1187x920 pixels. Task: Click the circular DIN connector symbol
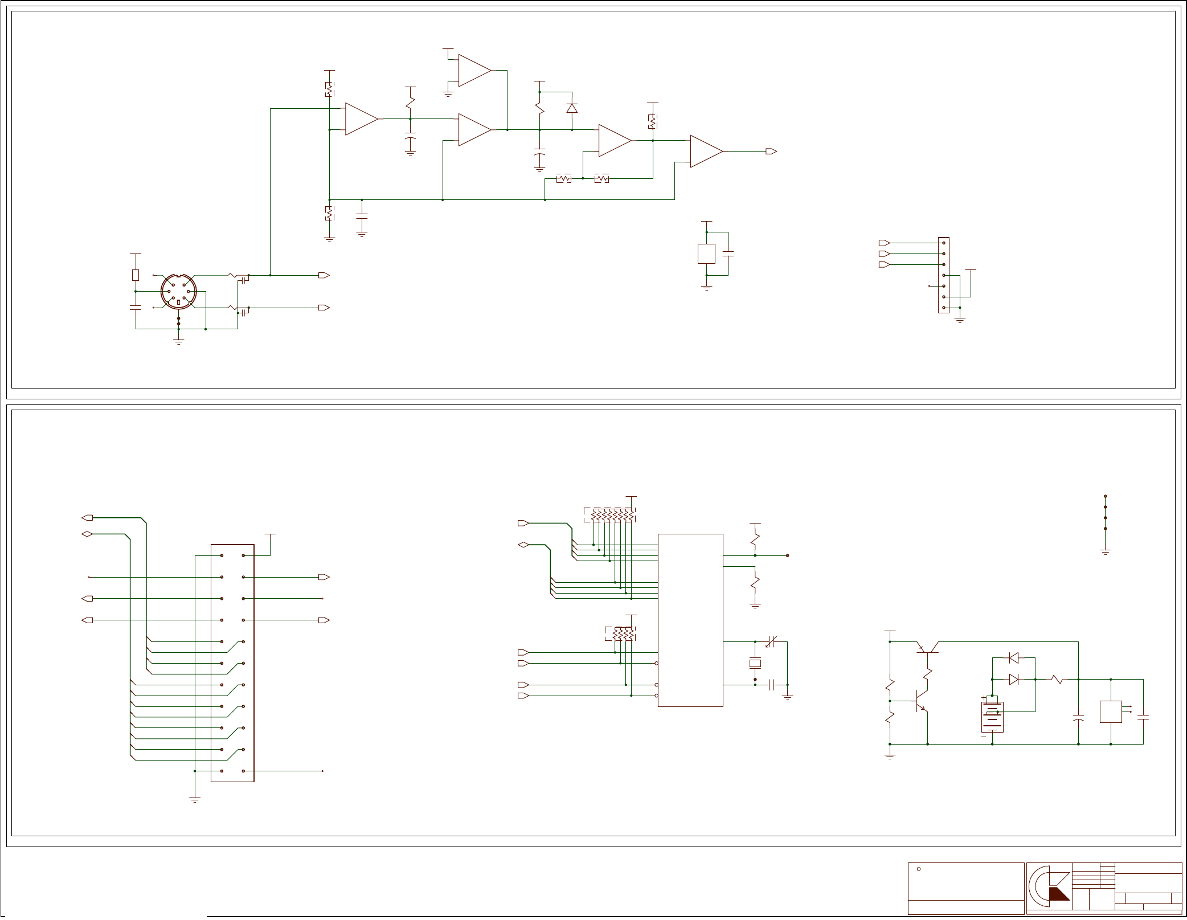[178, 292]
